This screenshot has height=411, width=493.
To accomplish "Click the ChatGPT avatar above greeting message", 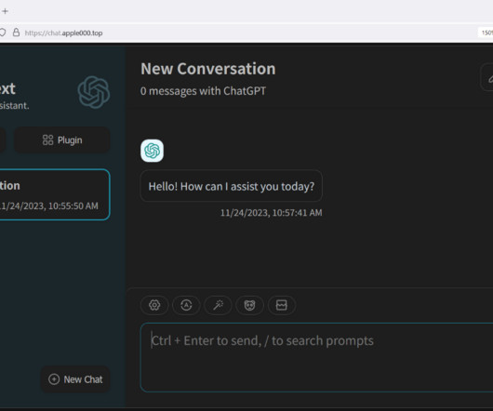I will (152, 151).
